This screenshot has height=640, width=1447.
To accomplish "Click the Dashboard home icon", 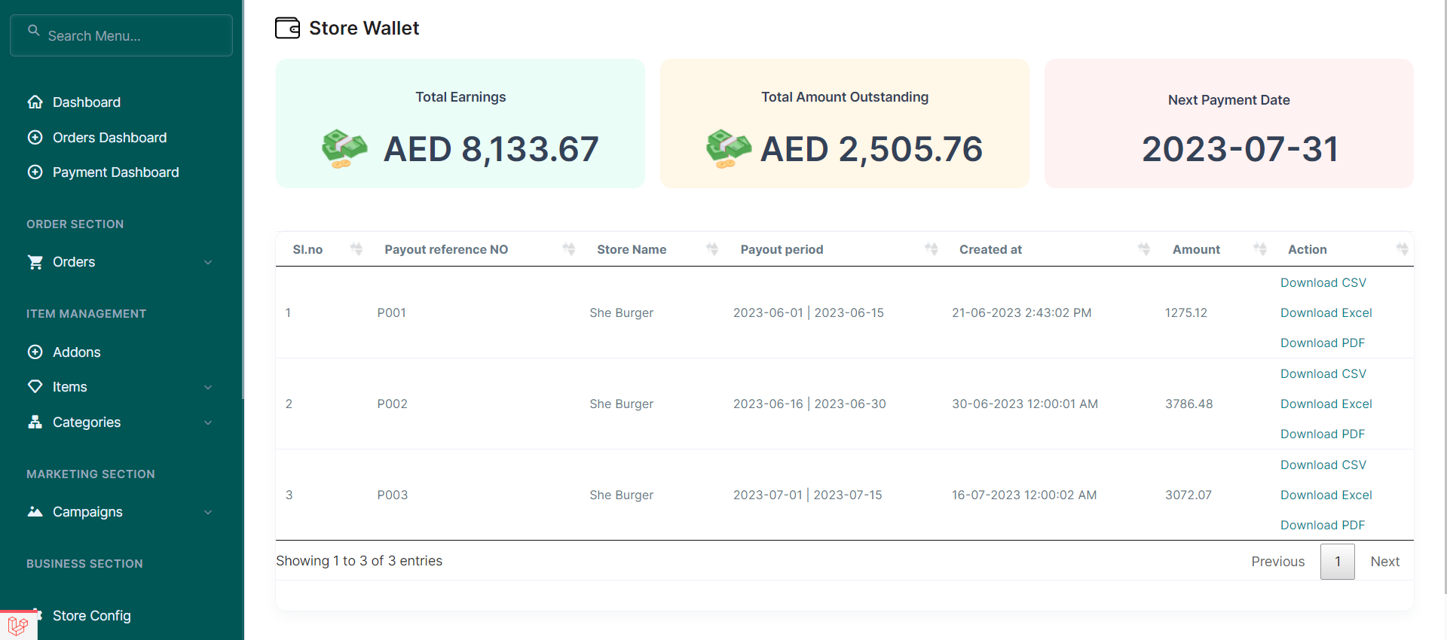I will click(35, 102).
